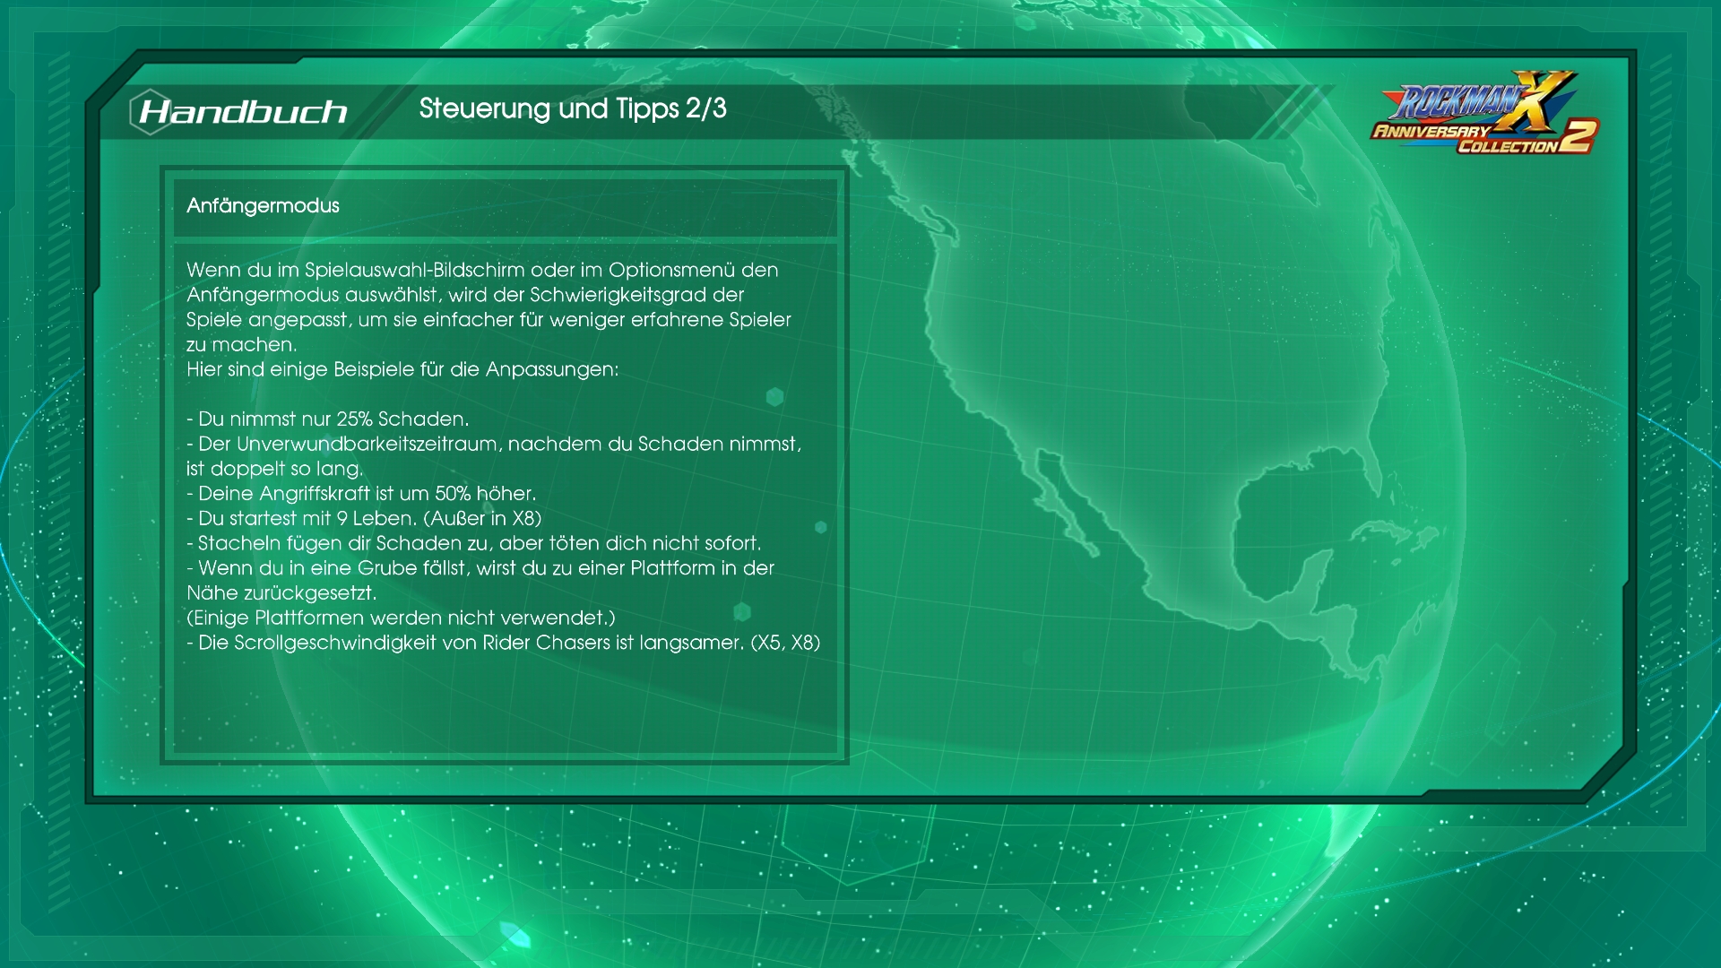The width and height of the screenshot is (1721, 968).
Task: Click the "Hier sind einige Beispiele" sentence
Action: 402,369
